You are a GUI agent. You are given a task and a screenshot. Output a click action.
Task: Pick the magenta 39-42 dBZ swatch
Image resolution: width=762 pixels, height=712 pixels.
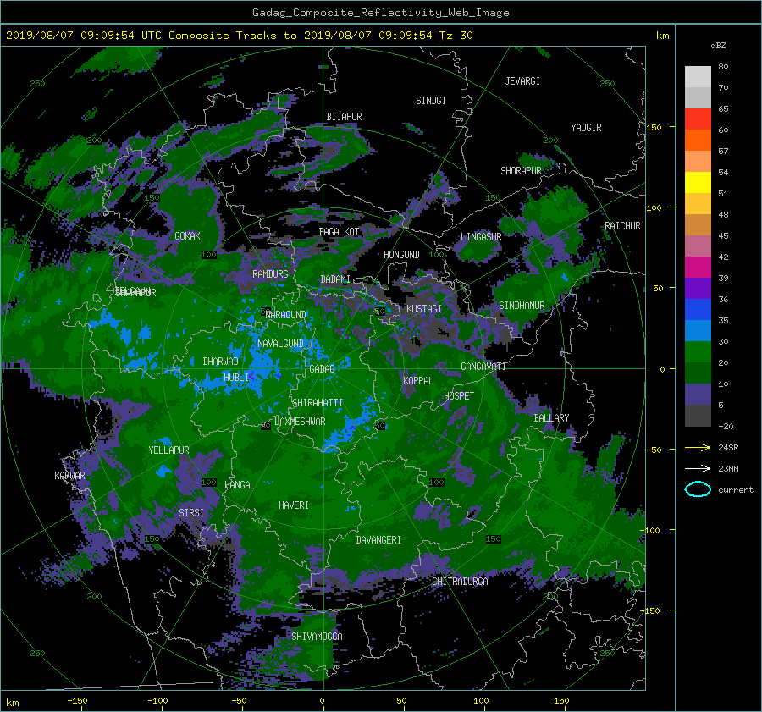click(698, 268)
